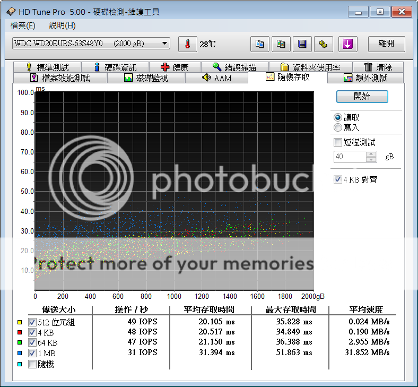418x387 pixels.
Task: Enable the 隨機 transfer size checkbox
Action: (x=32, y=364)
